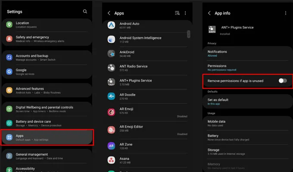Toggle Remove permissions if app is unused

(283, 80)
